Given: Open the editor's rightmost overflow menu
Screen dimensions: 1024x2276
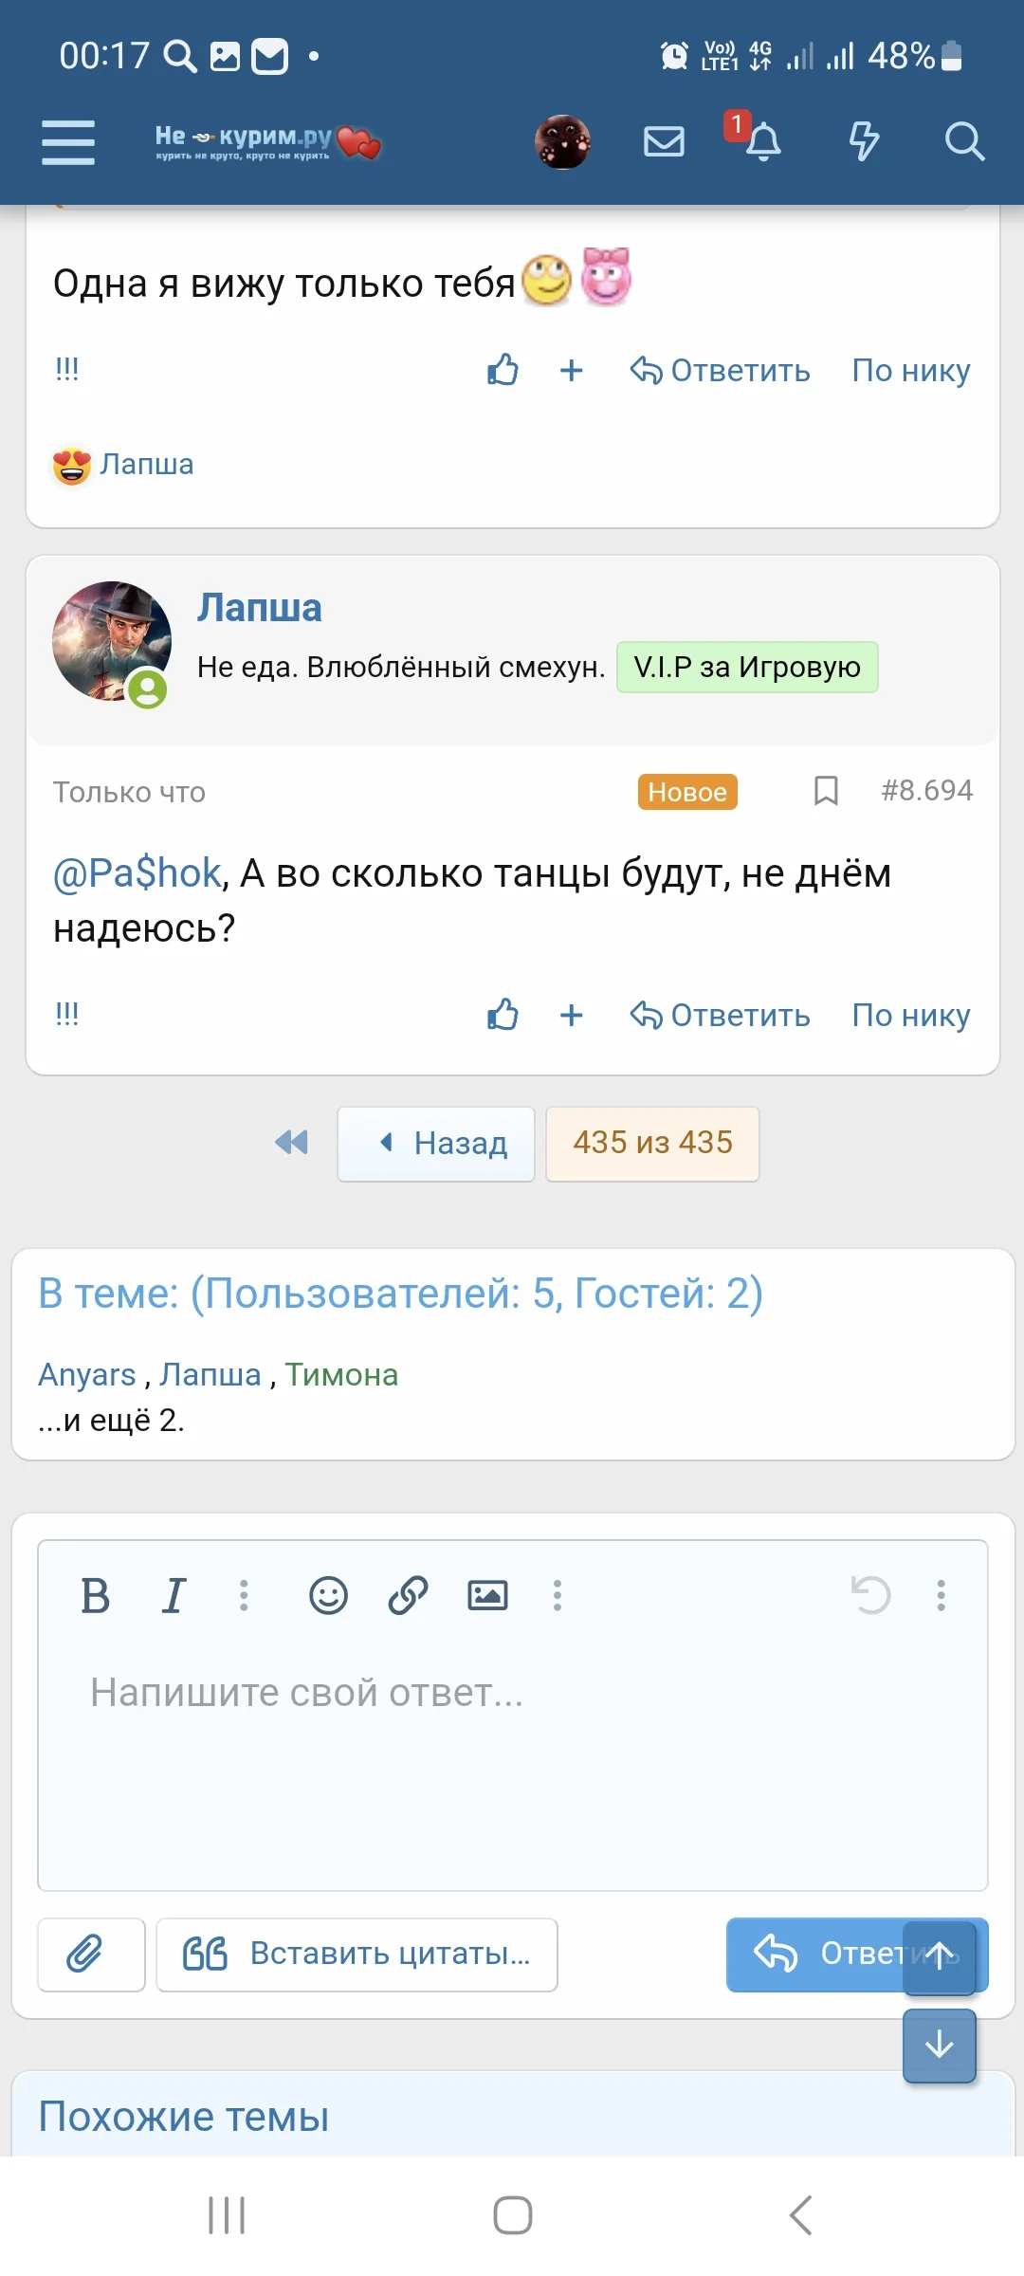Looking at the screenshot, I should click(941, 1595).
